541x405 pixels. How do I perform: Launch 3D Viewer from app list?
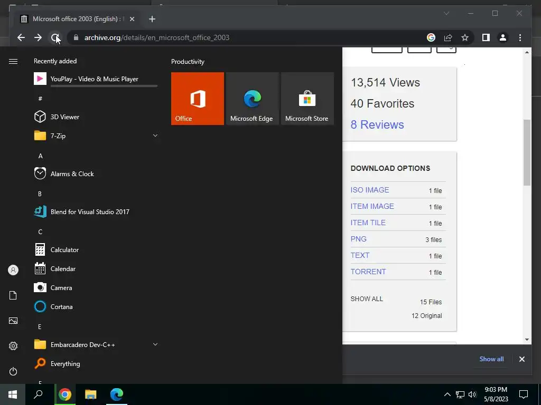pyautogui.click(x=96, y=117)
